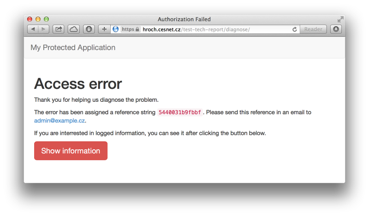Click the Show information button
Screen dimensions: 369x216
(71, 151)
